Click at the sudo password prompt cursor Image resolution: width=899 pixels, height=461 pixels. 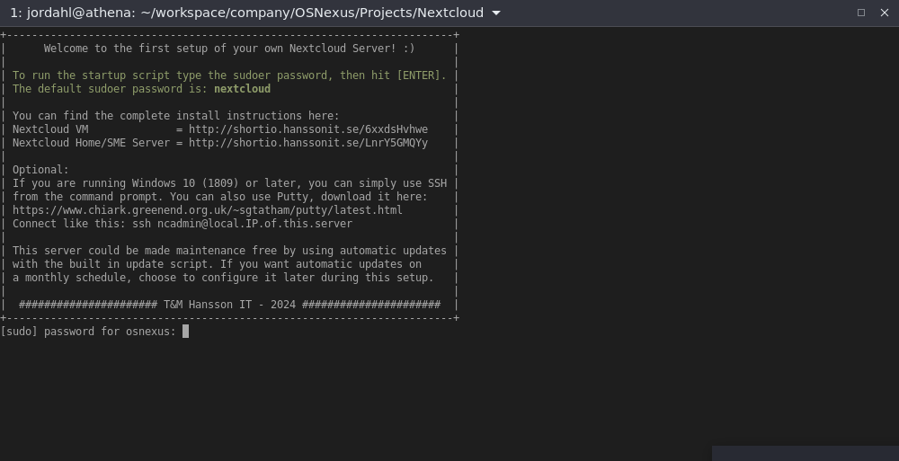[185, 332]
